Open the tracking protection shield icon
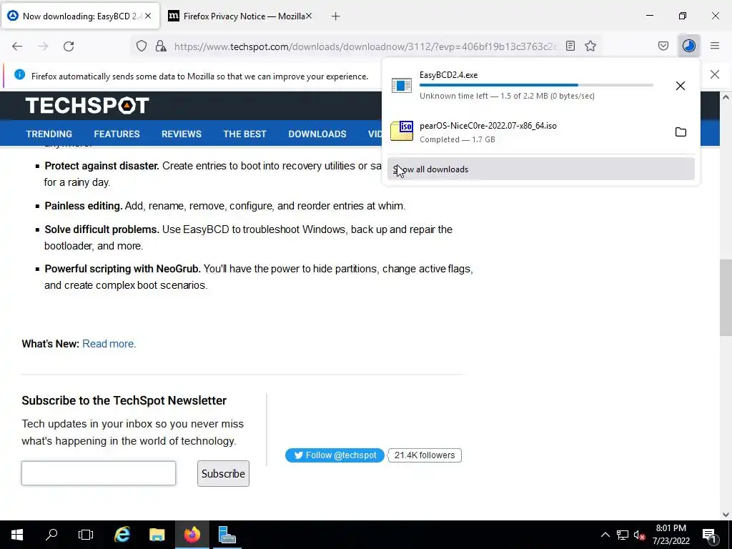732x549 pixels. click(x=142, y=46)
